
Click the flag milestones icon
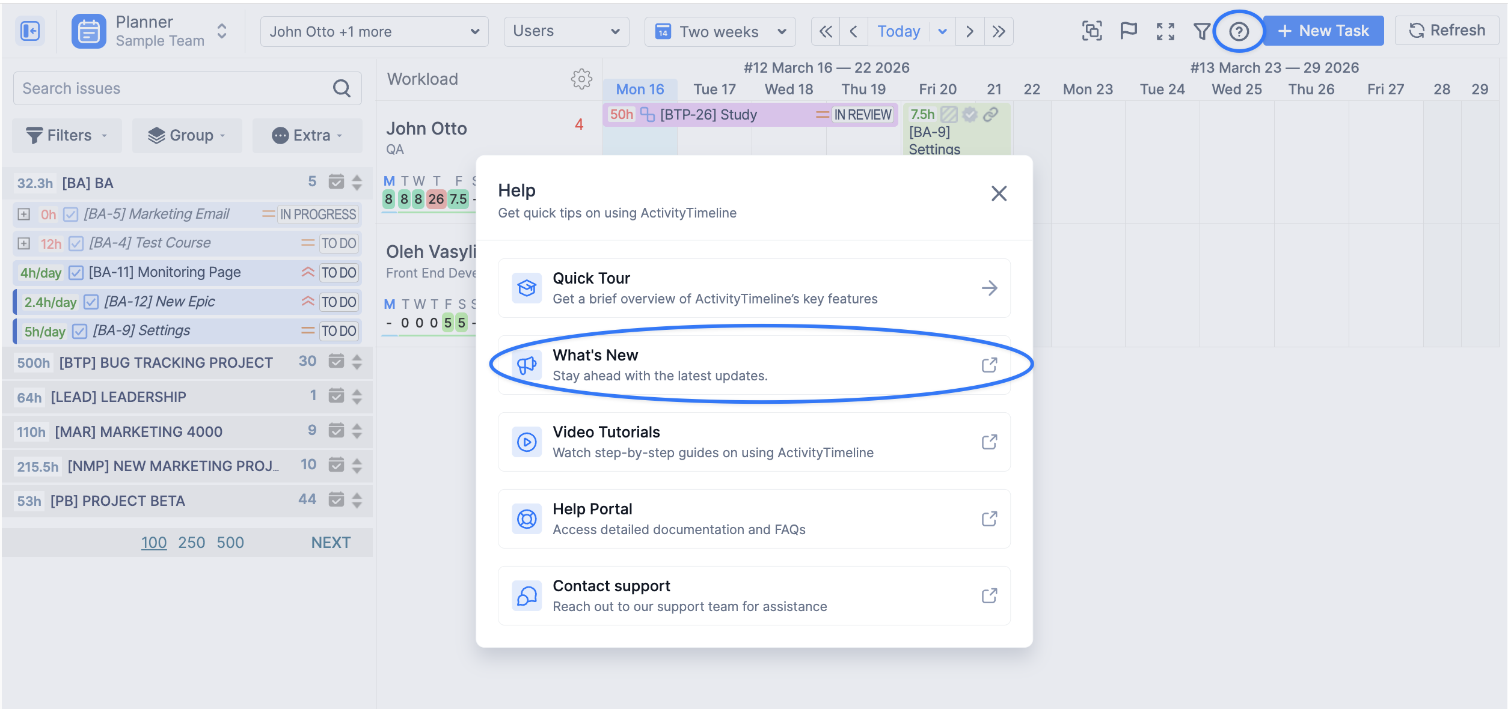(1129, 31)
